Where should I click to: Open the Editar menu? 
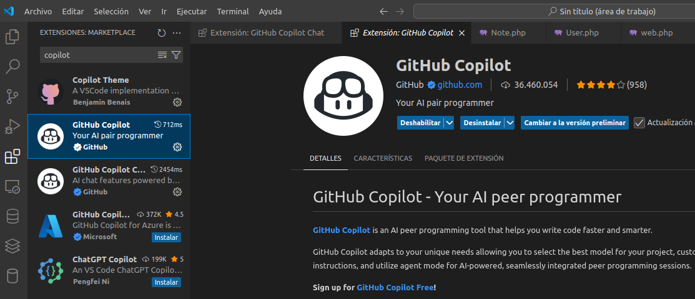coord(72,11)
